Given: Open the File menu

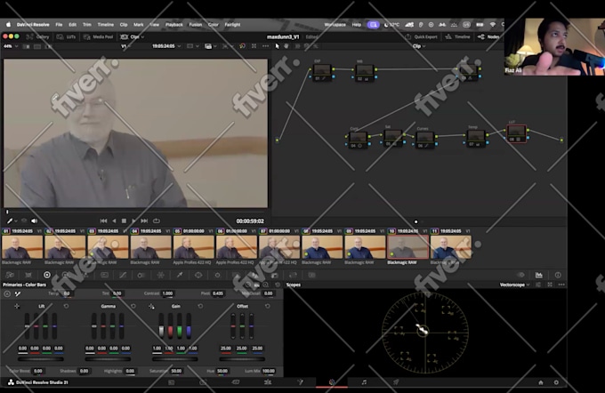Looking at the screenshot, I should [59, 24].
